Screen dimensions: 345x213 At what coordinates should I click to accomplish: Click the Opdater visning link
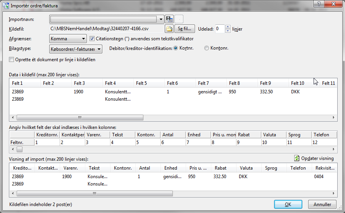pos(317,158)
